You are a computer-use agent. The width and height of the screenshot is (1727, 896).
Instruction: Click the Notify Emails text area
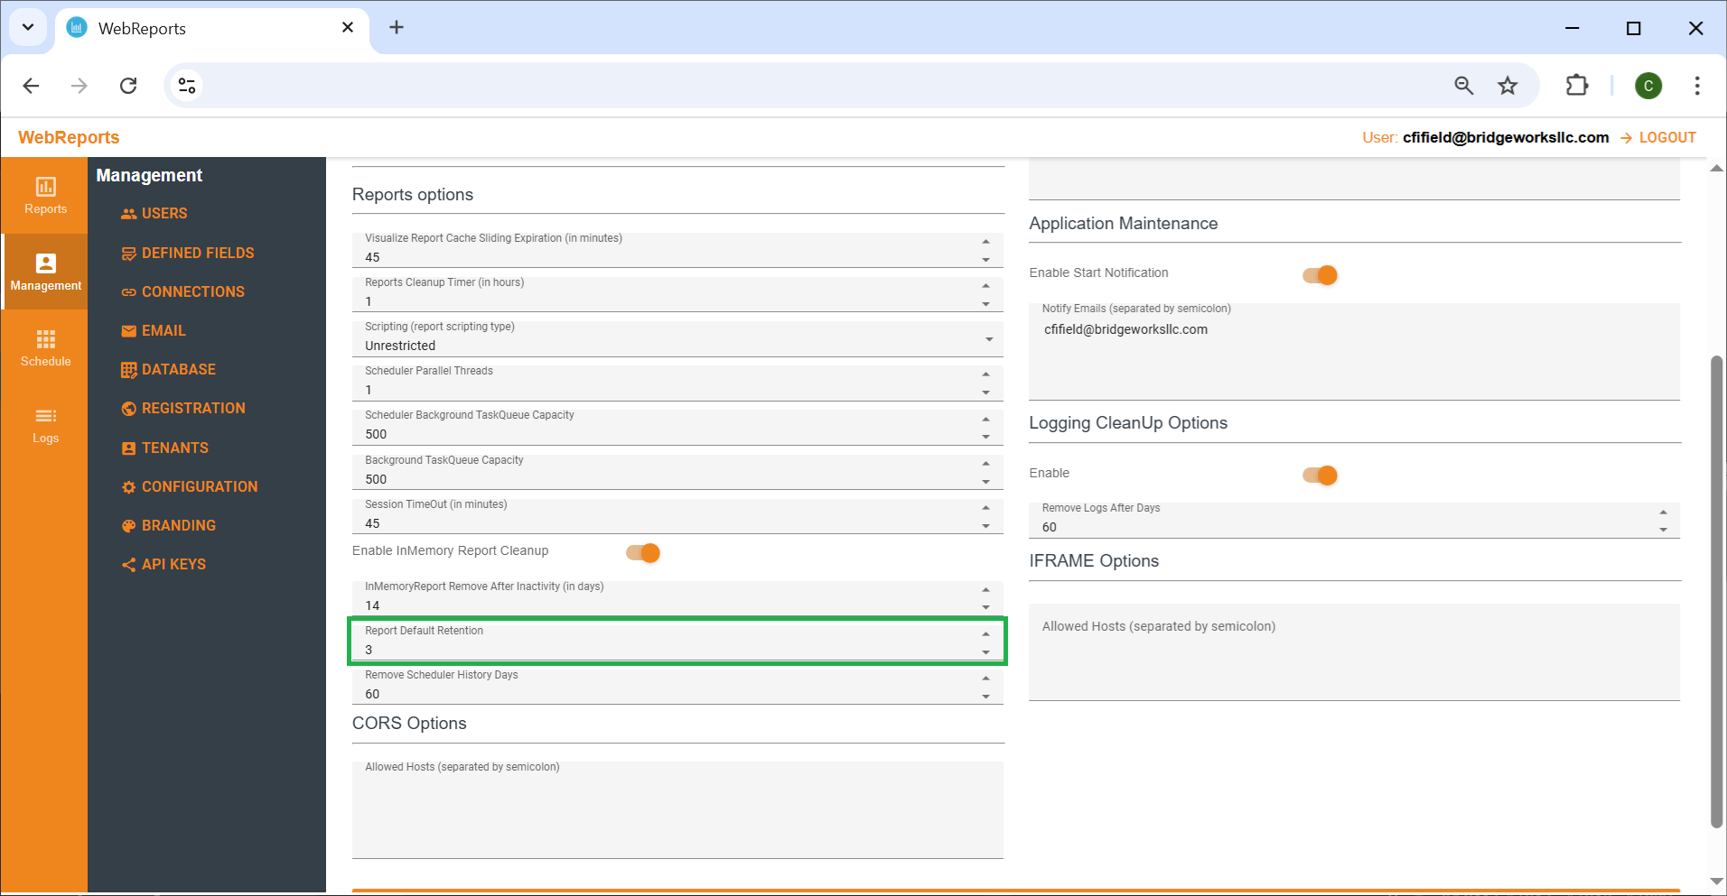1354,351
